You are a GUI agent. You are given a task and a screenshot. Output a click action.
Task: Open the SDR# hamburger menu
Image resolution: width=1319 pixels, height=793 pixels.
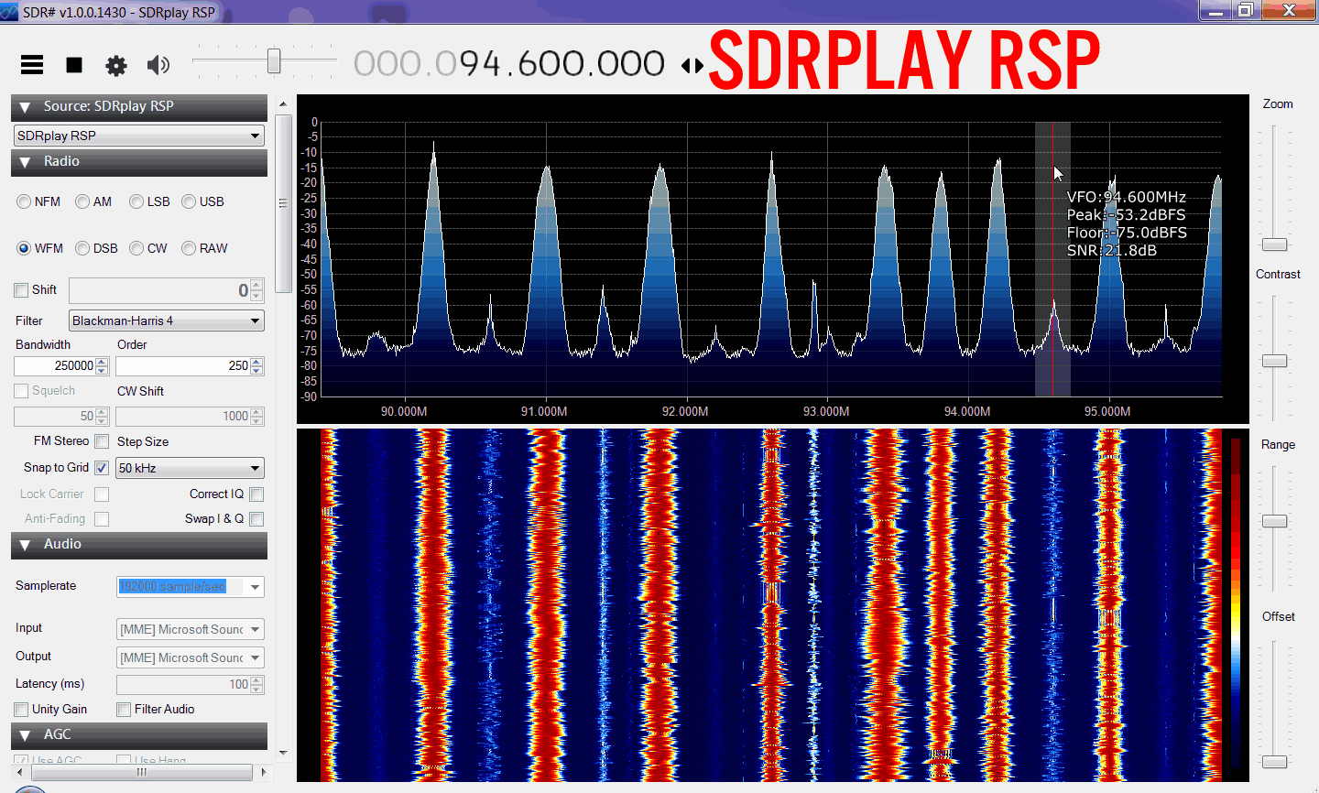(x=31, y=65)
